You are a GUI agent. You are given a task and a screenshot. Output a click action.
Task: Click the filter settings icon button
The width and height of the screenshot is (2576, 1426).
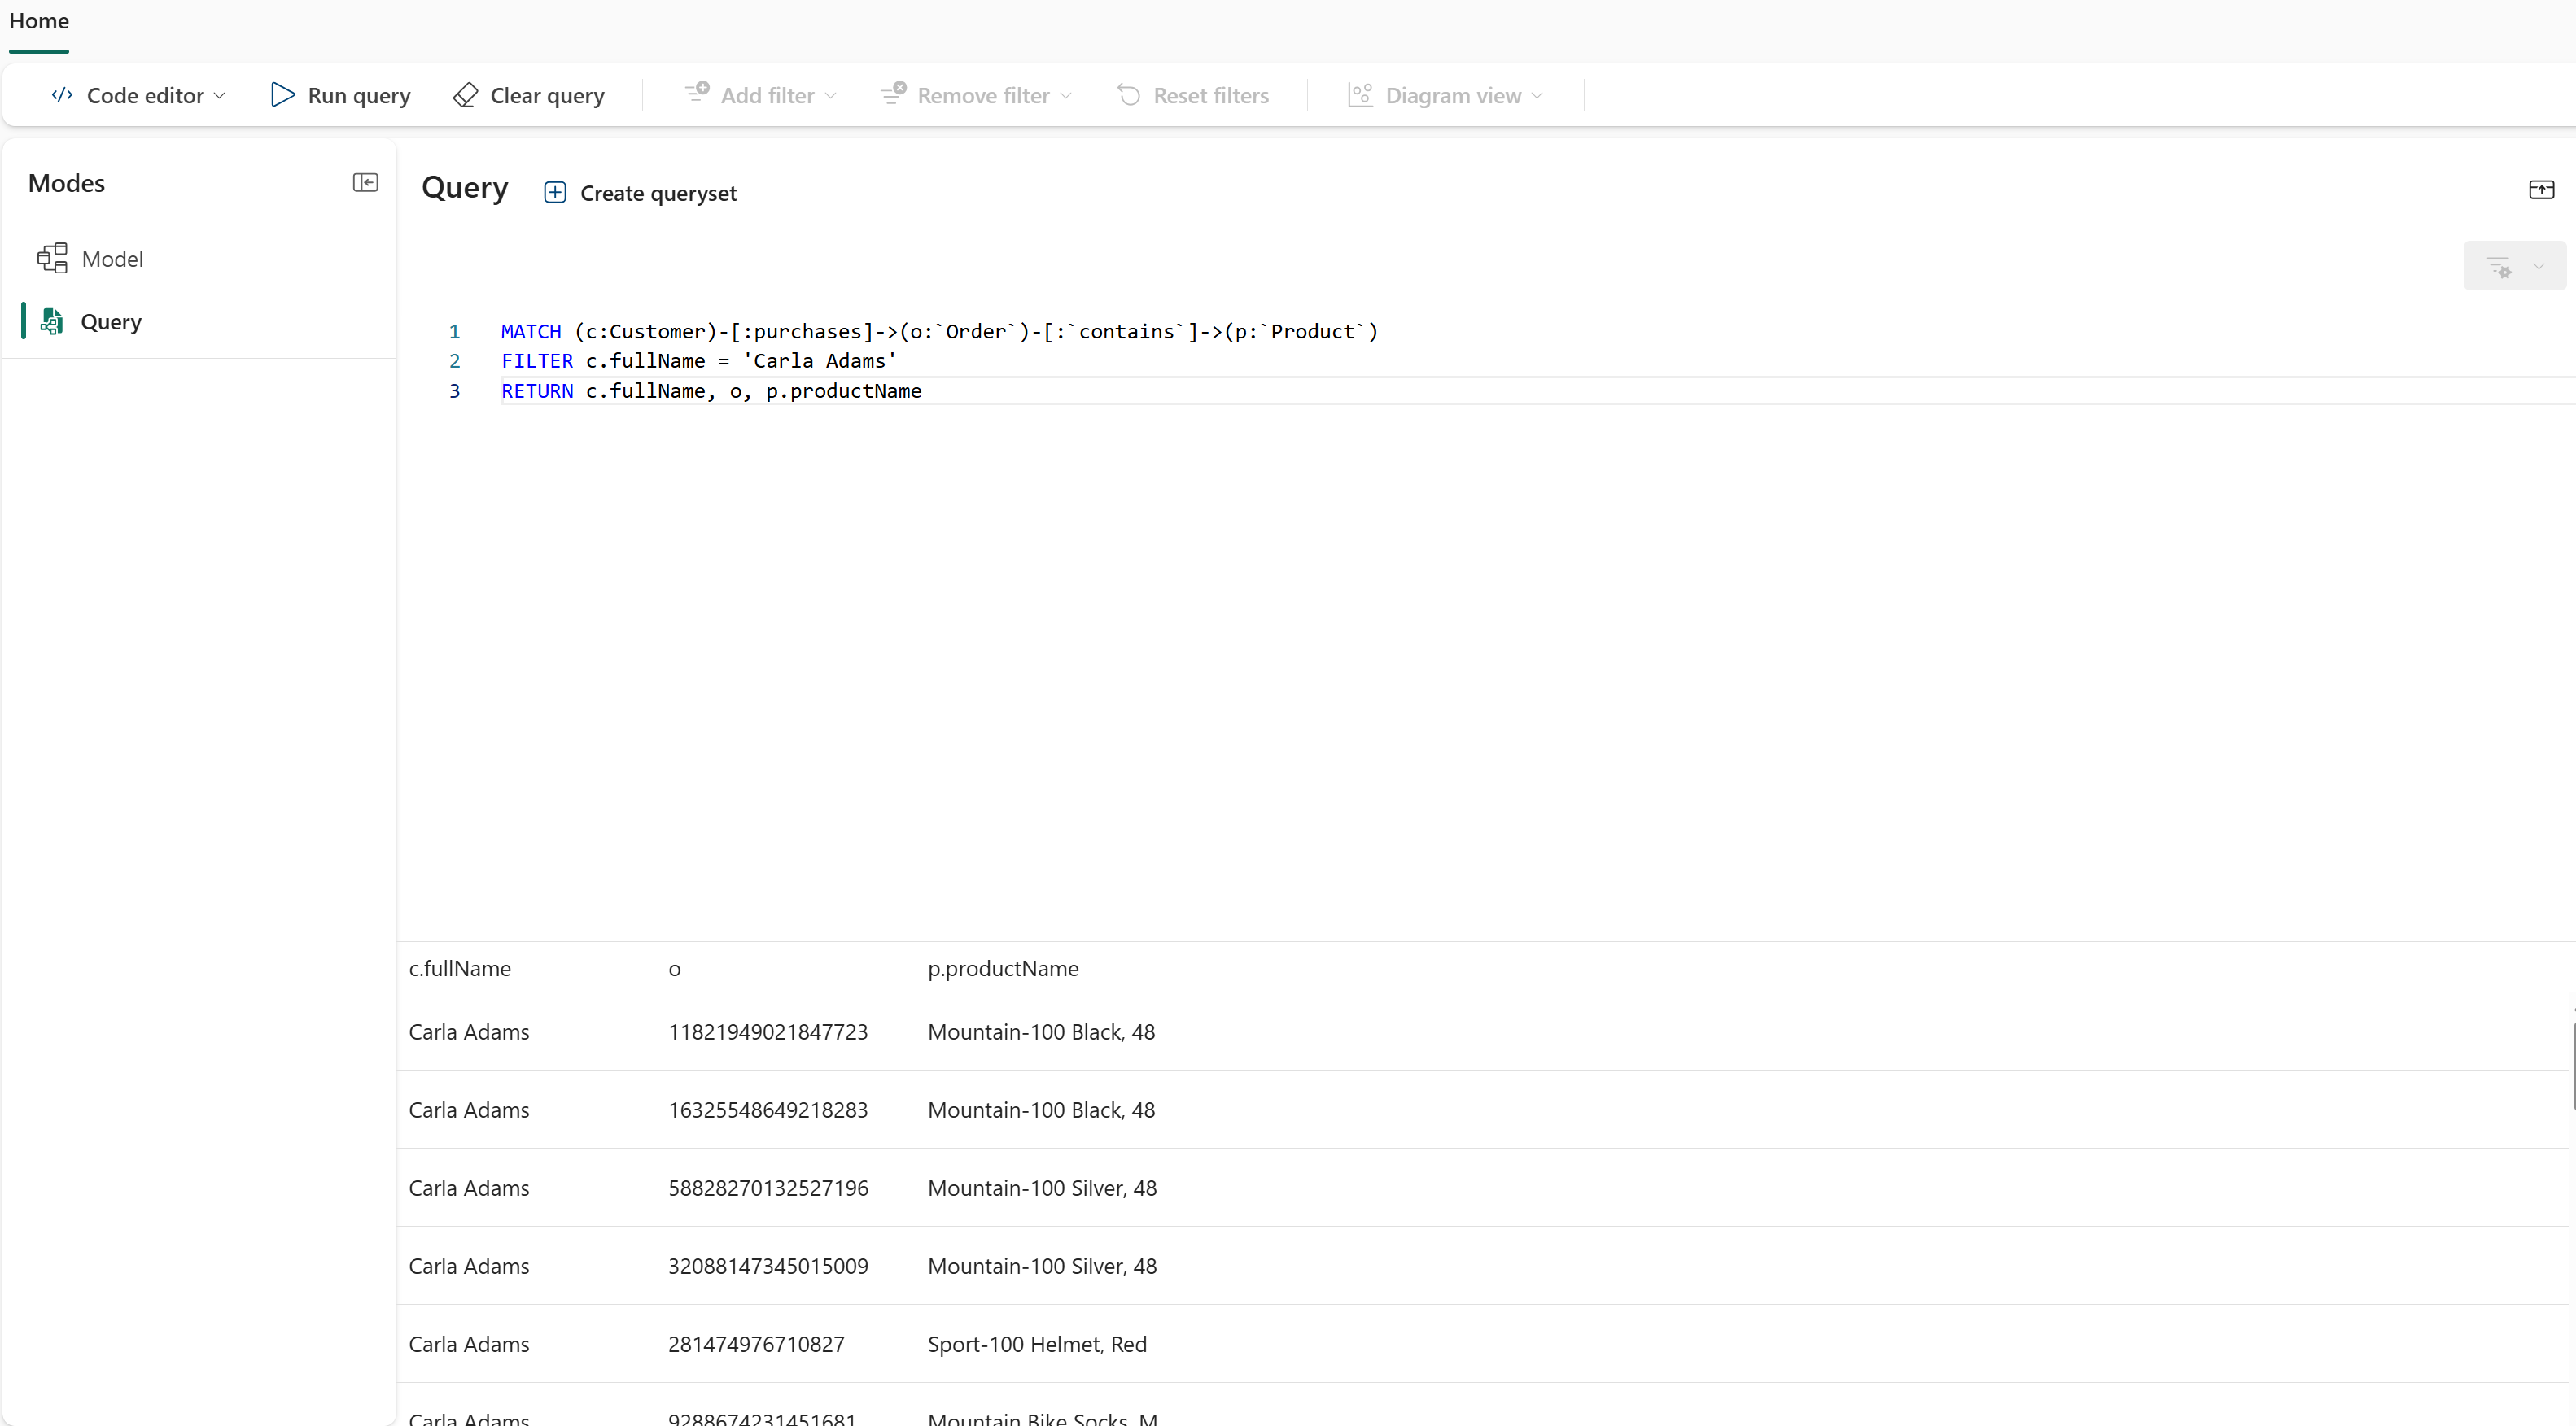point(2500,267)
